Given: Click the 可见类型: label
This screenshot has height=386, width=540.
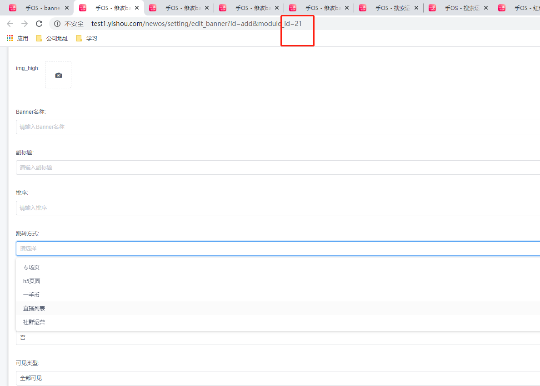Looking at the screenshot, I should pos(28,363).
